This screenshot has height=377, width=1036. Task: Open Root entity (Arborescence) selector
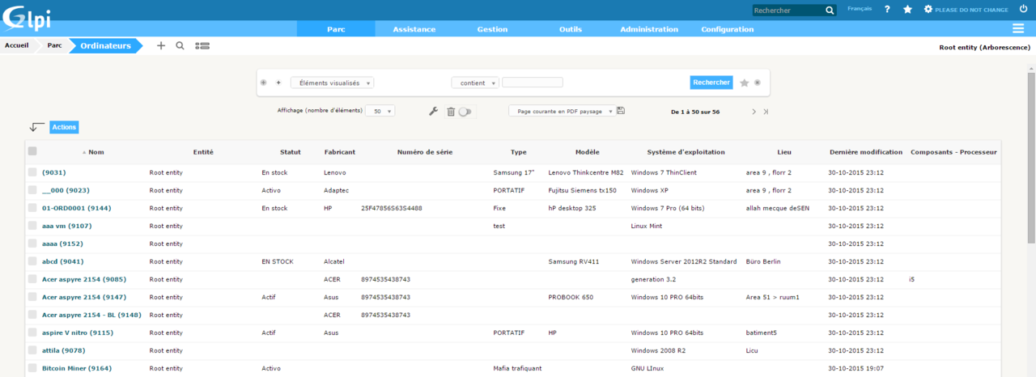click(x=984, y=48)
